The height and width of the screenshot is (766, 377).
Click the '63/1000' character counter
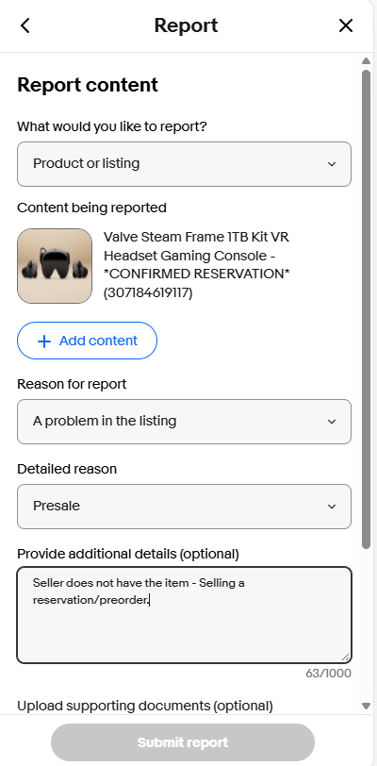(328, 674)
